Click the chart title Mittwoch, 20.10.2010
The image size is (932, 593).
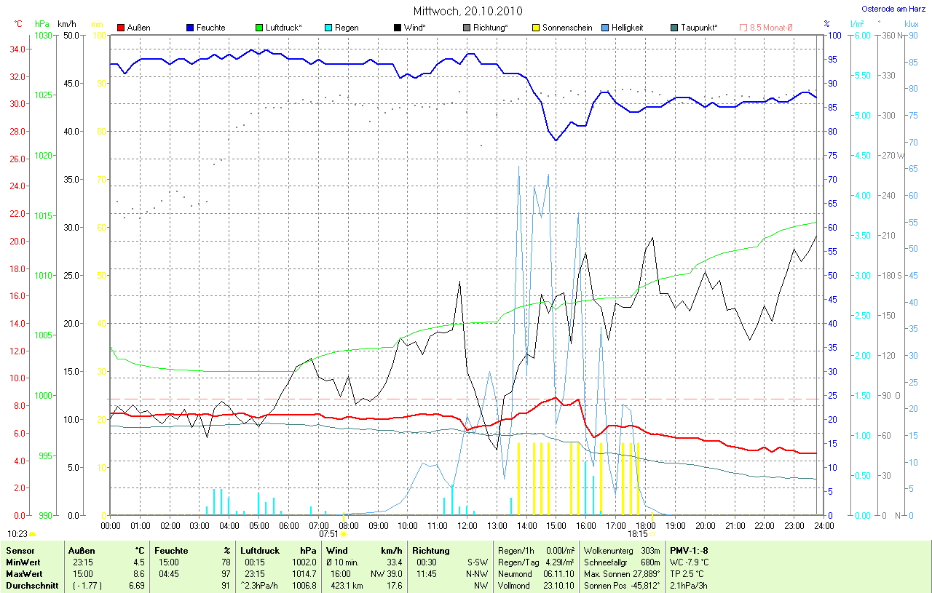point(466,11)
